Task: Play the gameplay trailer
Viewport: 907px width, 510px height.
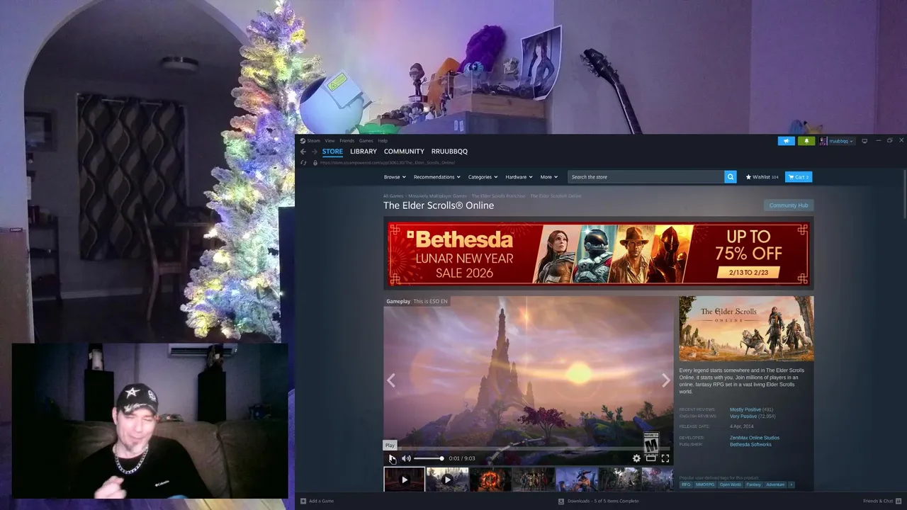Action: coord(392,458)
